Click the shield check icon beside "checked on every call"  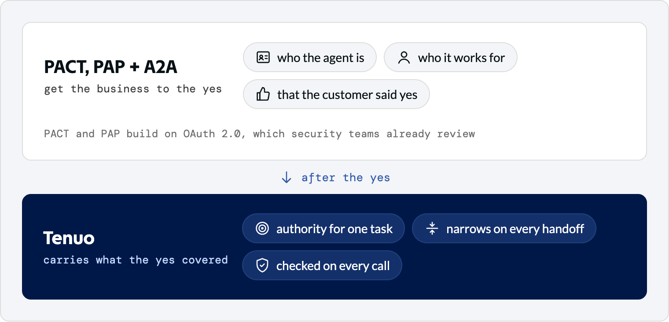(262, 266)
